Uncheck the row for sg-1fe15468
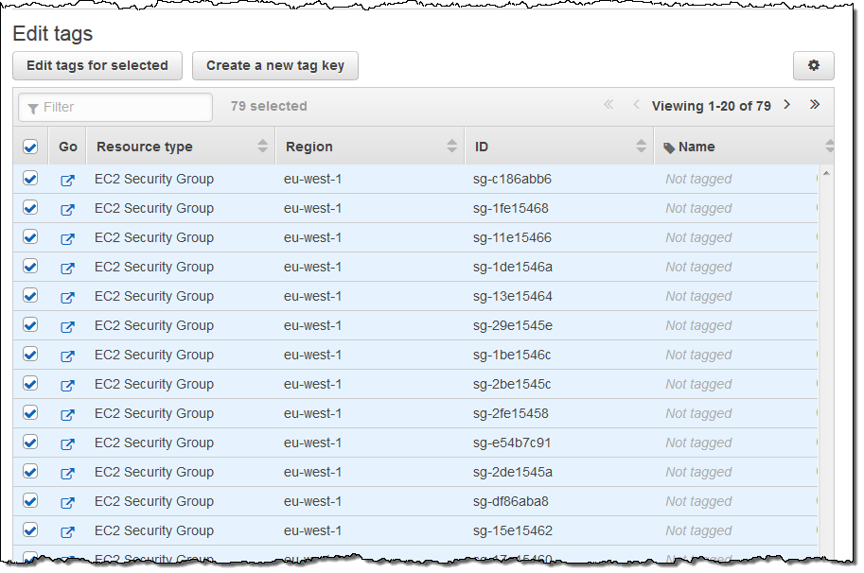 click(x=30, y=208)
